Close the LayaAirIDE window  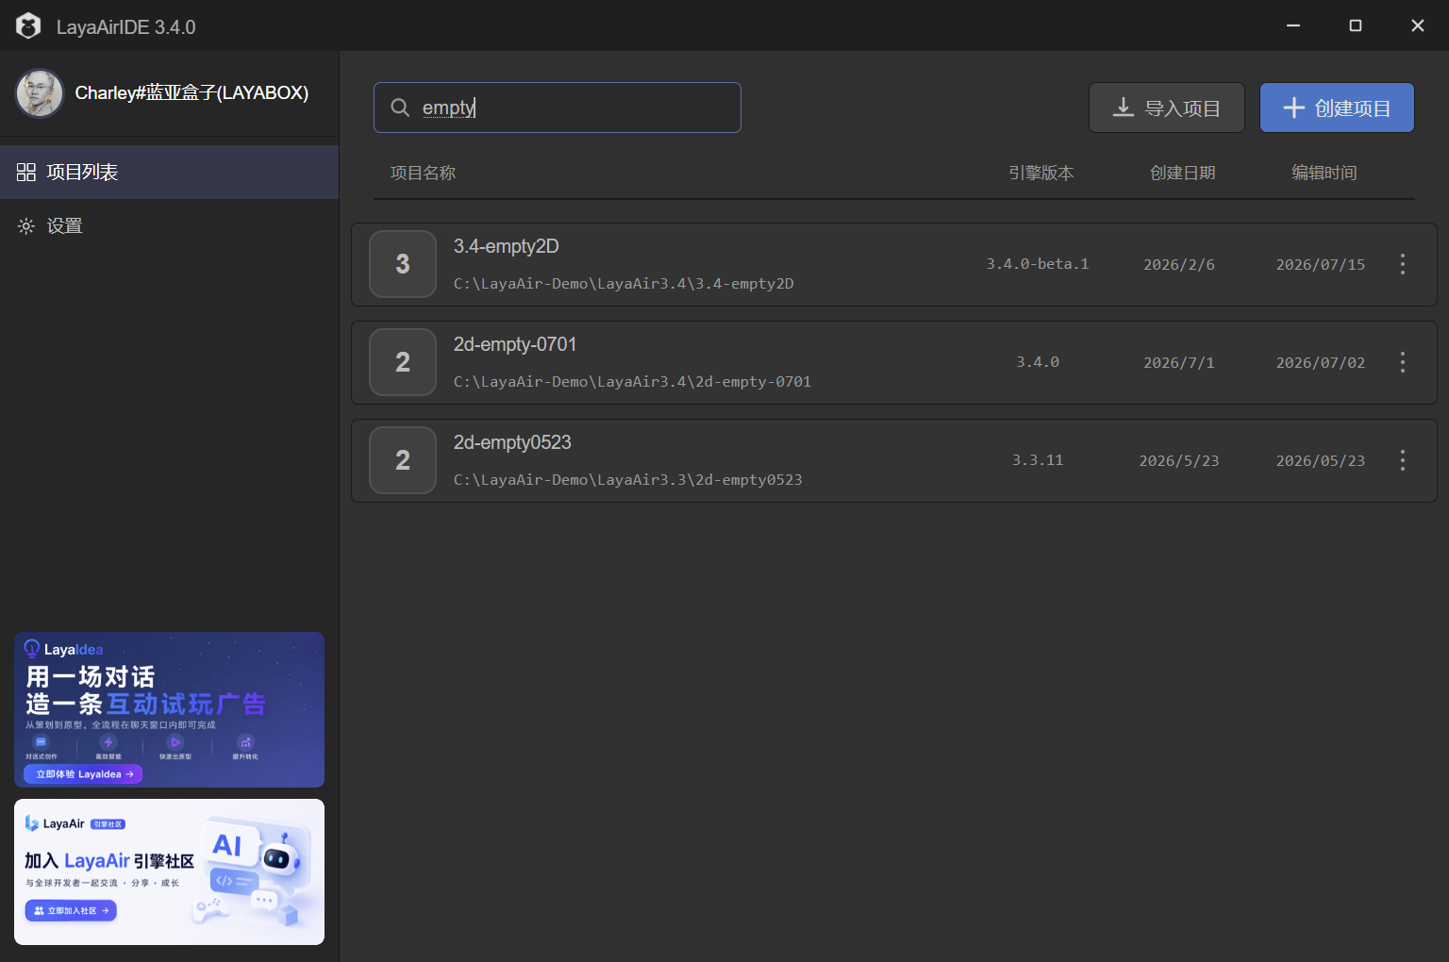coord(1418,25)
